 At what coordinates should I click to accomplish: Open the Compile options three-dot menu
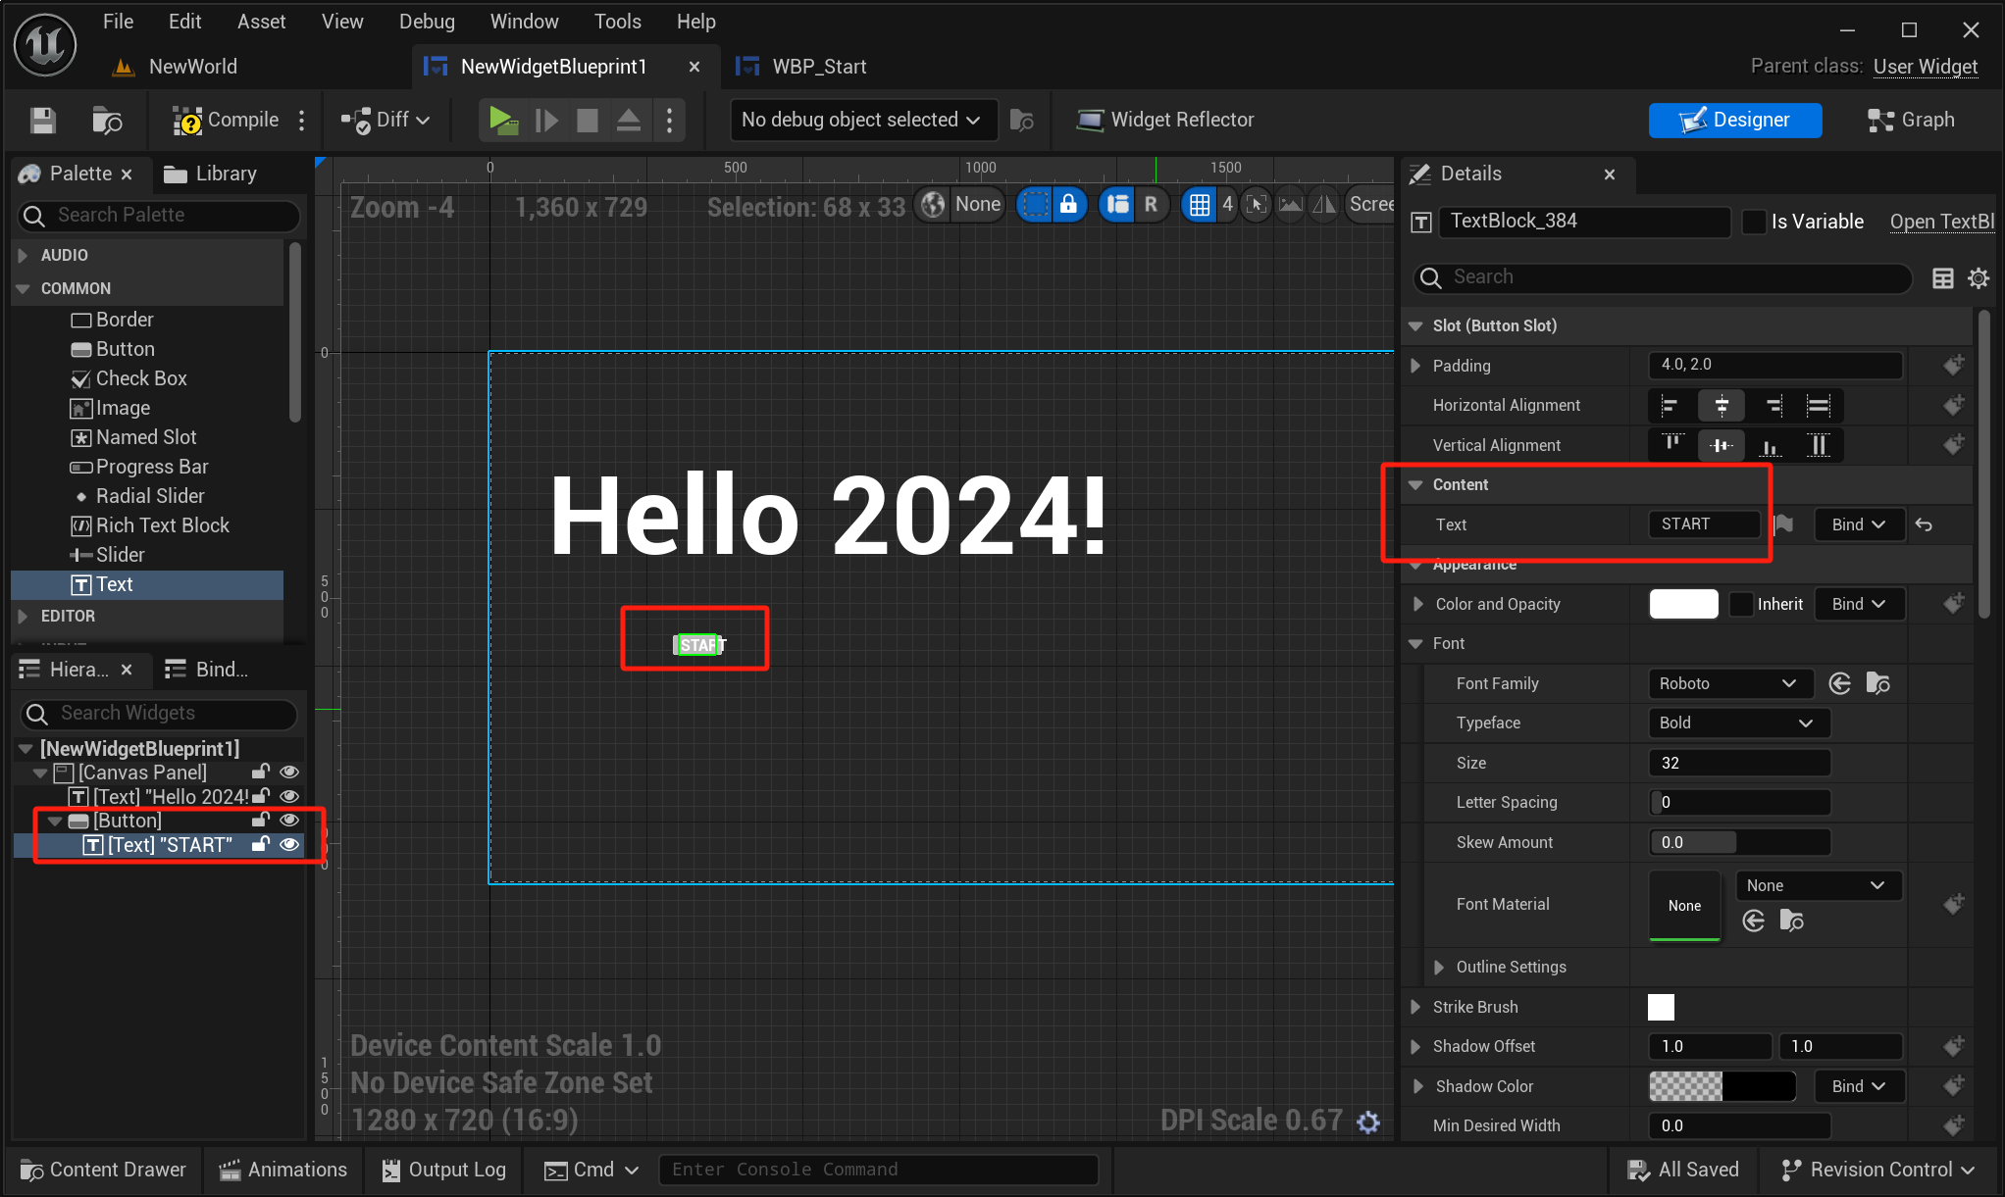(302, 120)
